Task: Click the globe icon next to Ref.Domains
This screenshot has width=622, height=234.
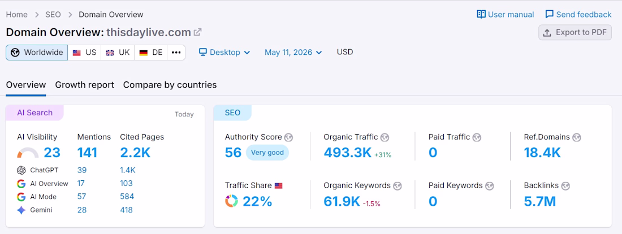Action: pyautogui.click(x=577, y=137)
